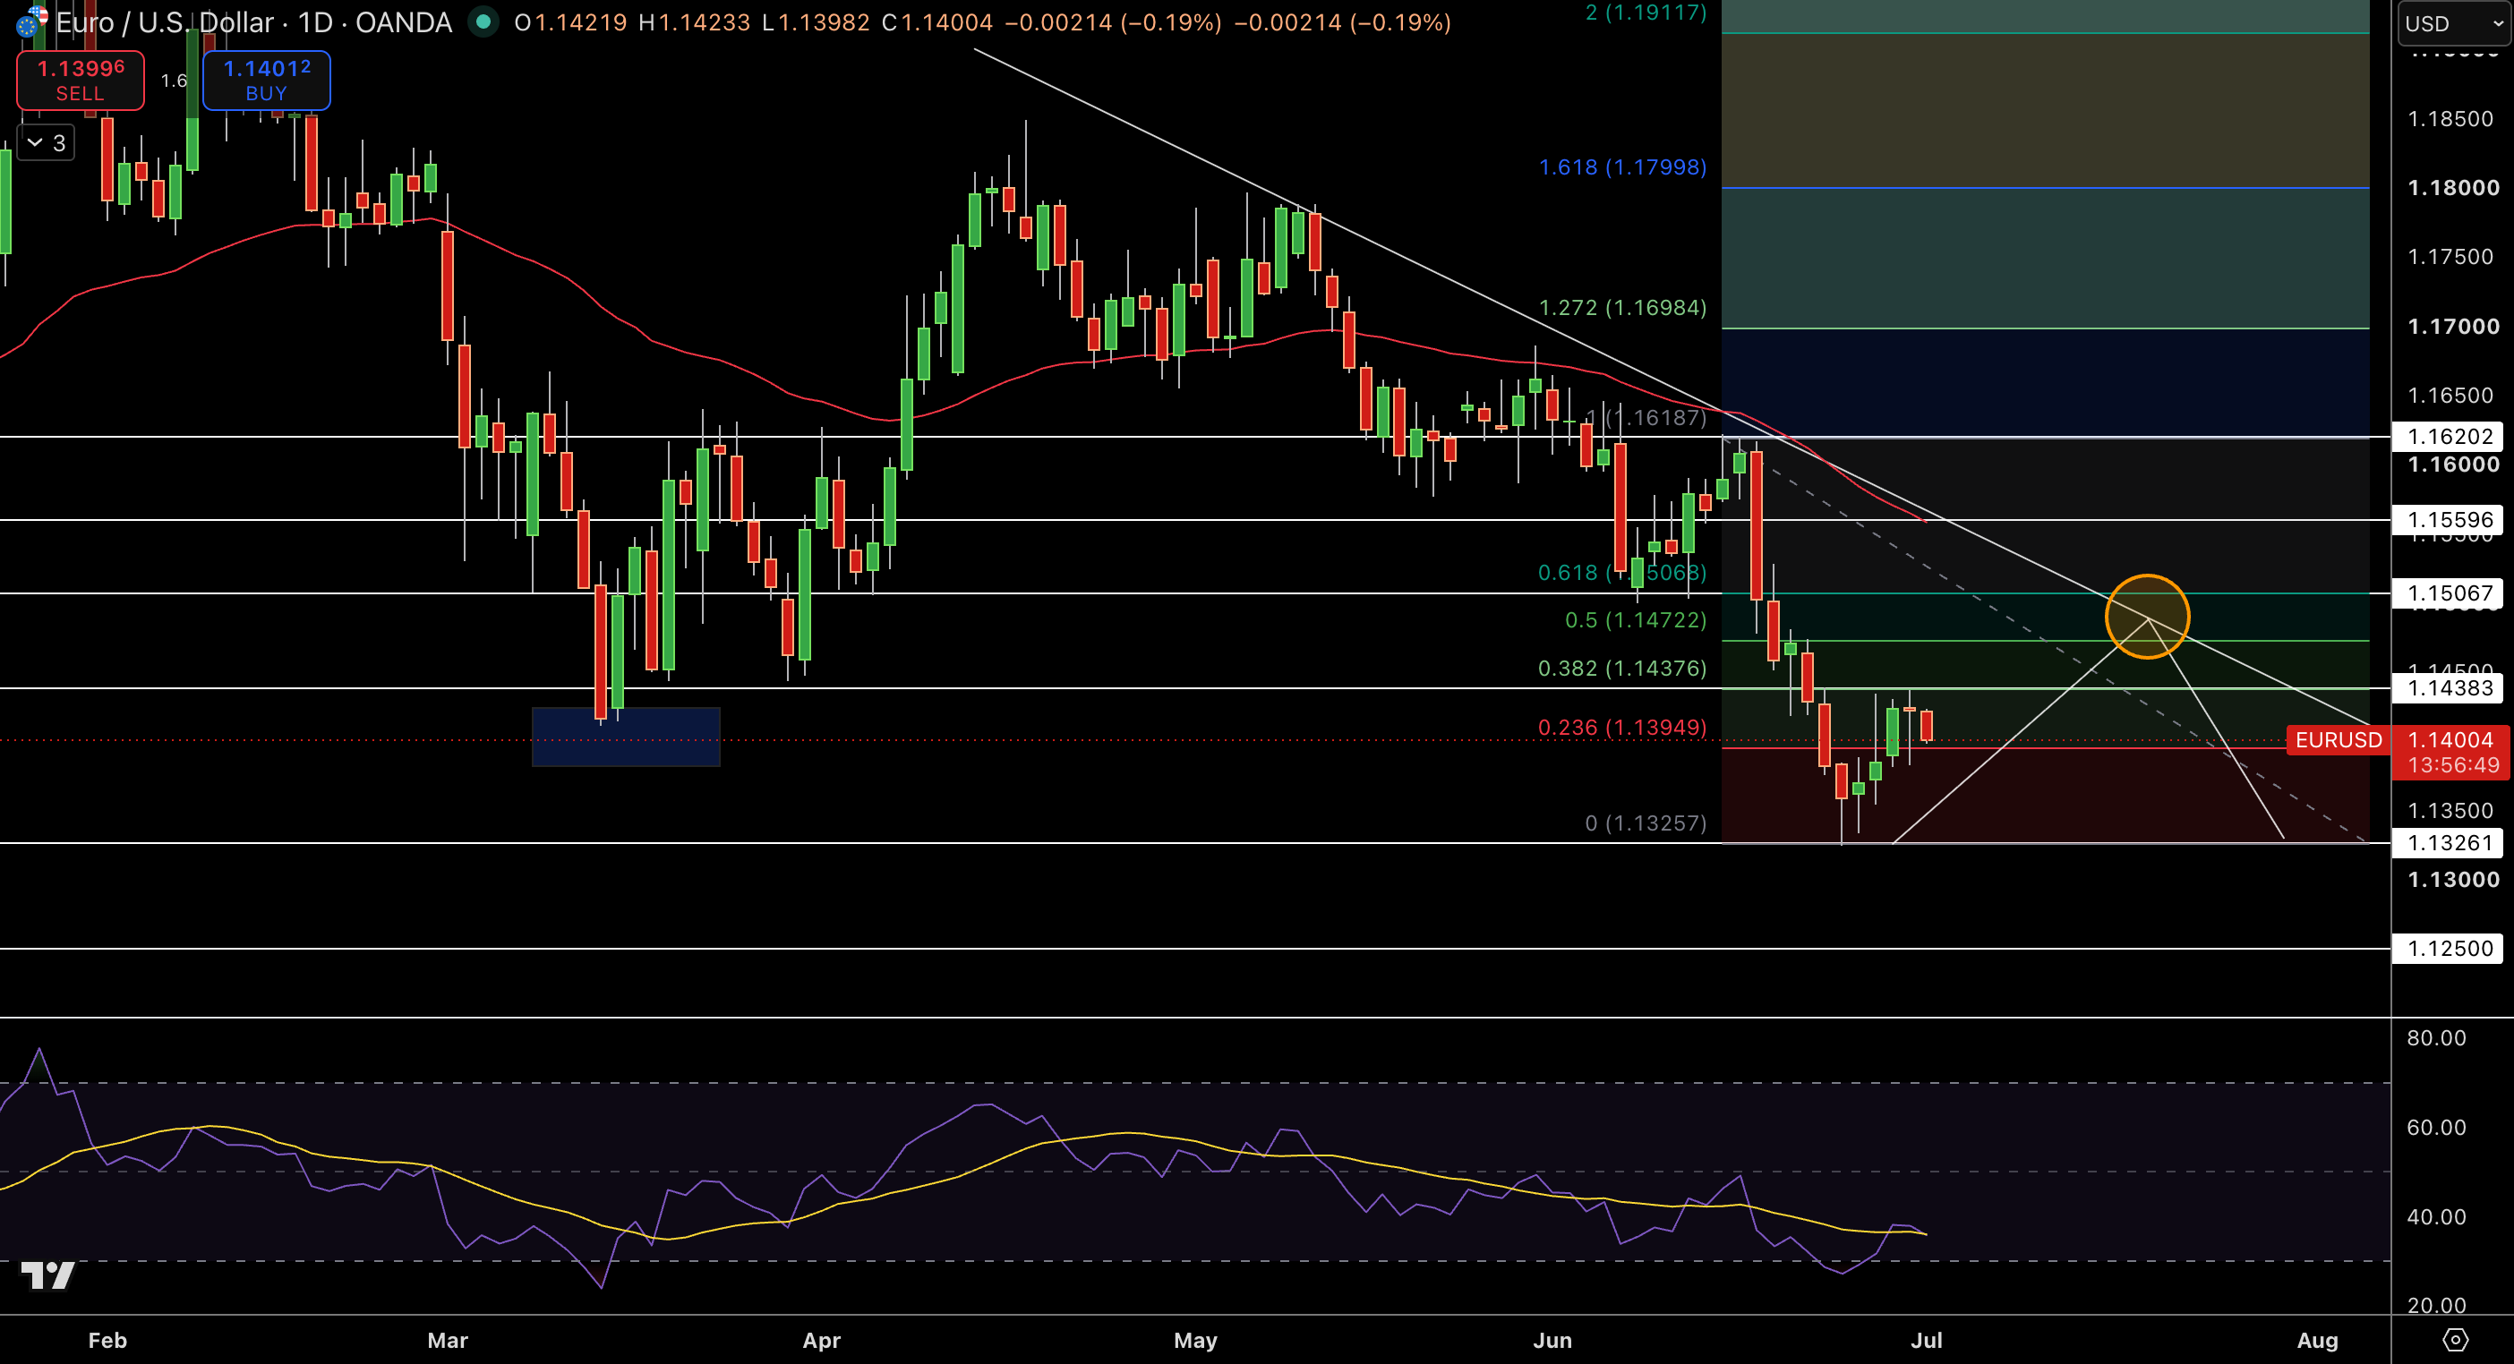Click the 2 (1.19117) Fibonacci label
The width and height of the screenshot is (2514, 1364).
pyautogui.click(x=1646, y=13)
